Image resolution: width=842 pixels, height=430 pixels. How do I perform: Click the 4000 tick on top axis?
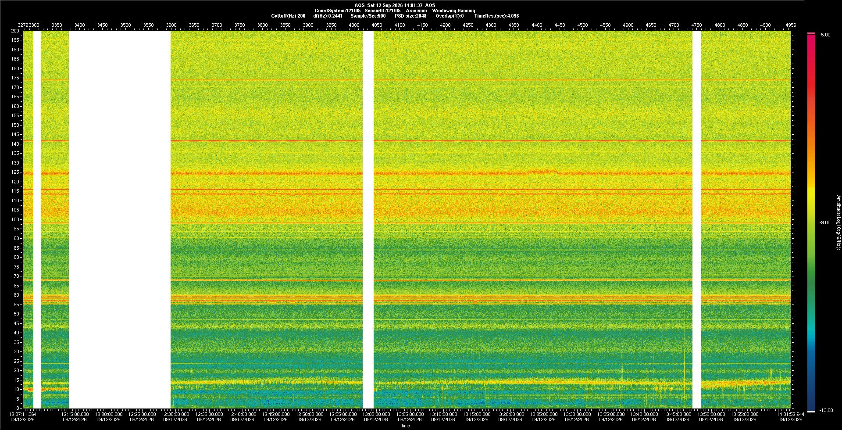tap(354, 25)
